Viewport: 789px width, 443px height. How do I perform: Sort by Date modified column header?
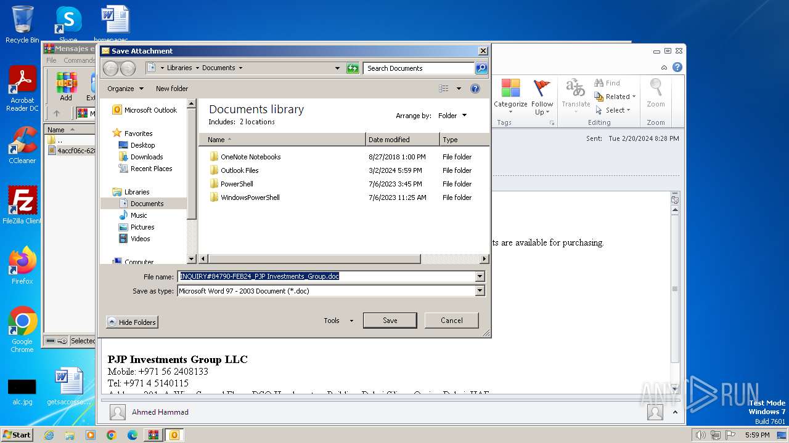coord(403,140)
